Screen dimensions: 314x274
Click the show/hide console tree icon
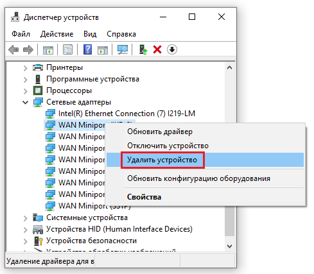(x=48, y=50)
